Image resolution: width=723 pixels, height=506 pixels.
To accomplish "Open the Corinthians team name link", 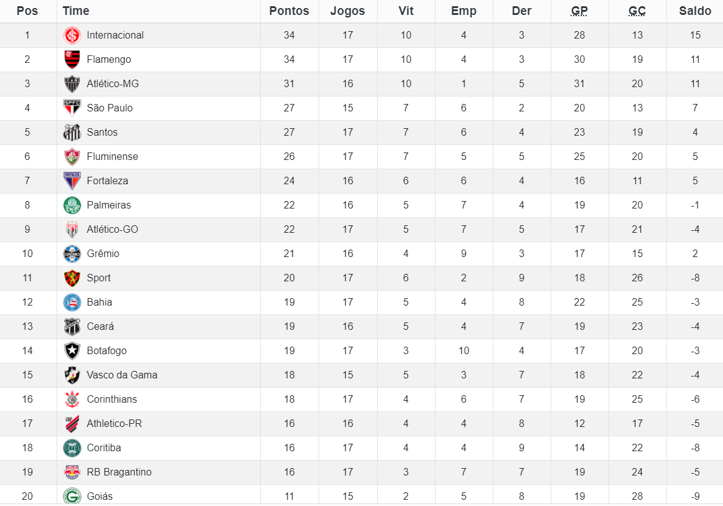I will pos(112,400).
